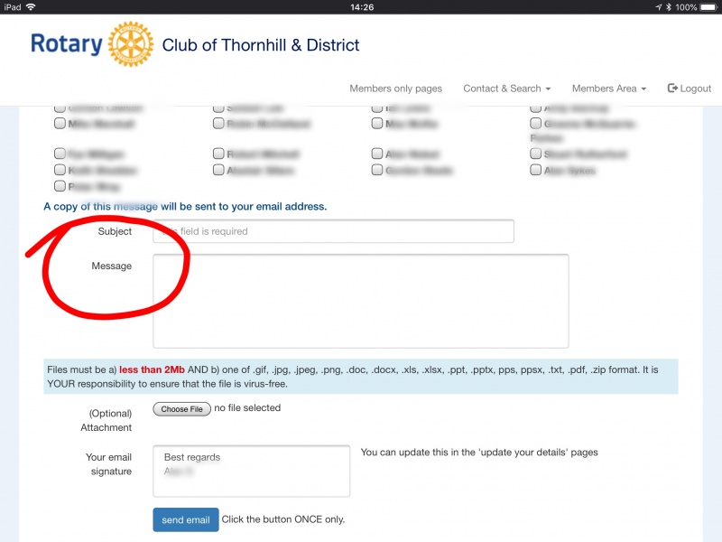Click the logout arrow icon
The height and width of the screenshot is (542, 722).
(x=672, y=88)
